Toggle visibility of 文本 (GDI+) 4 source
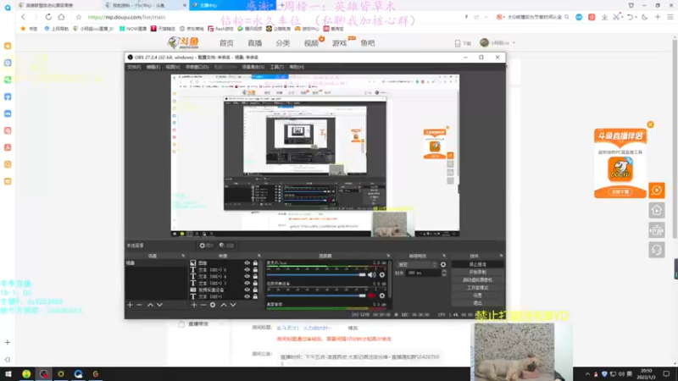678x381 pixels. coord(247,277)
